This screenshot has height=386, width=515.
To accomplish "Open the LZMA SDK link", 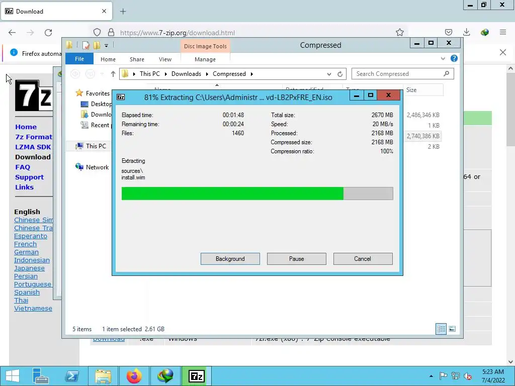I will point(33,147).
